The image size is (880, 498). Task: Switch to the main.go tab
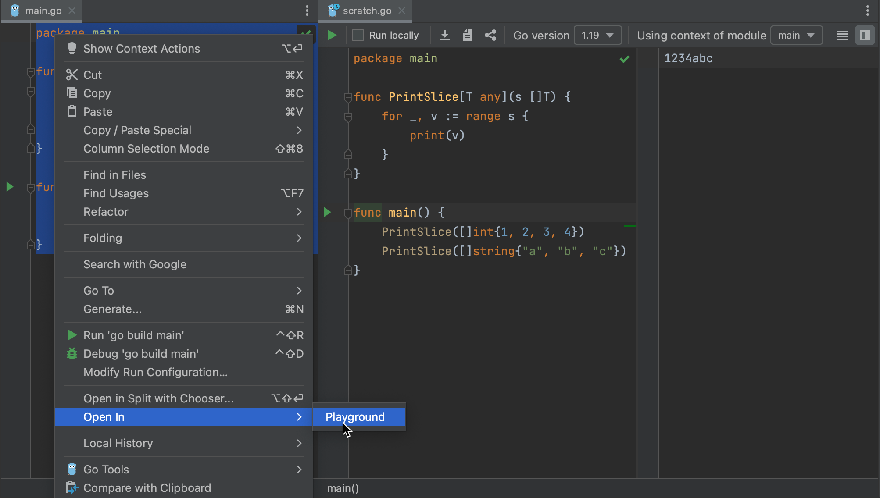tap(43, 11)
